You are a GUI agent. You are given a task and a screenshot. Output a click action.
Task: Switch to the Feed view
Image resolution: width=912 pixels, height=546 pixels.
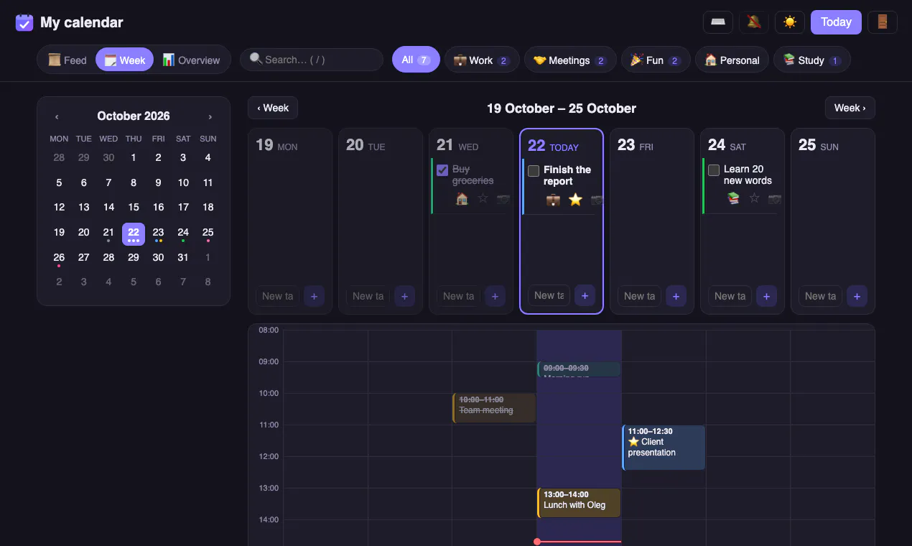click(68, 60)
